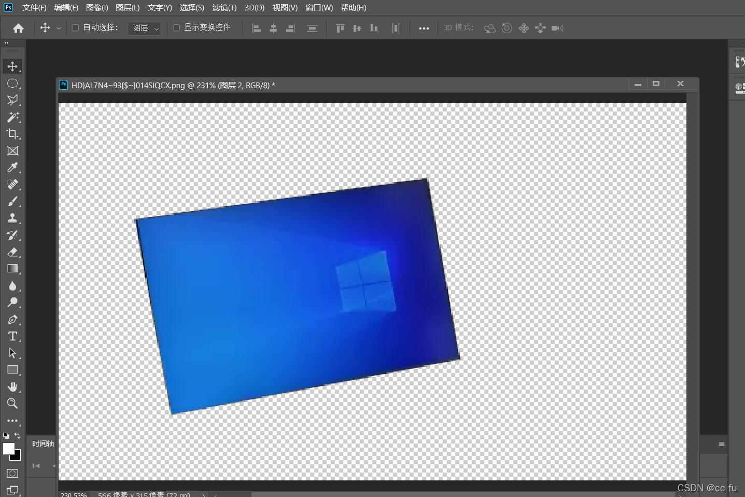Swap foreground and background colors
The width and height of the screenshot is (745, 497).
(18, 436)
